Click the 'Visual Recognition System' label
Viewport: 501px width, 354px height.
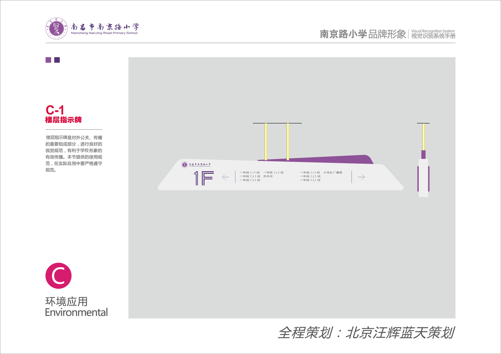pyautogui.click(x=433, y=31)
